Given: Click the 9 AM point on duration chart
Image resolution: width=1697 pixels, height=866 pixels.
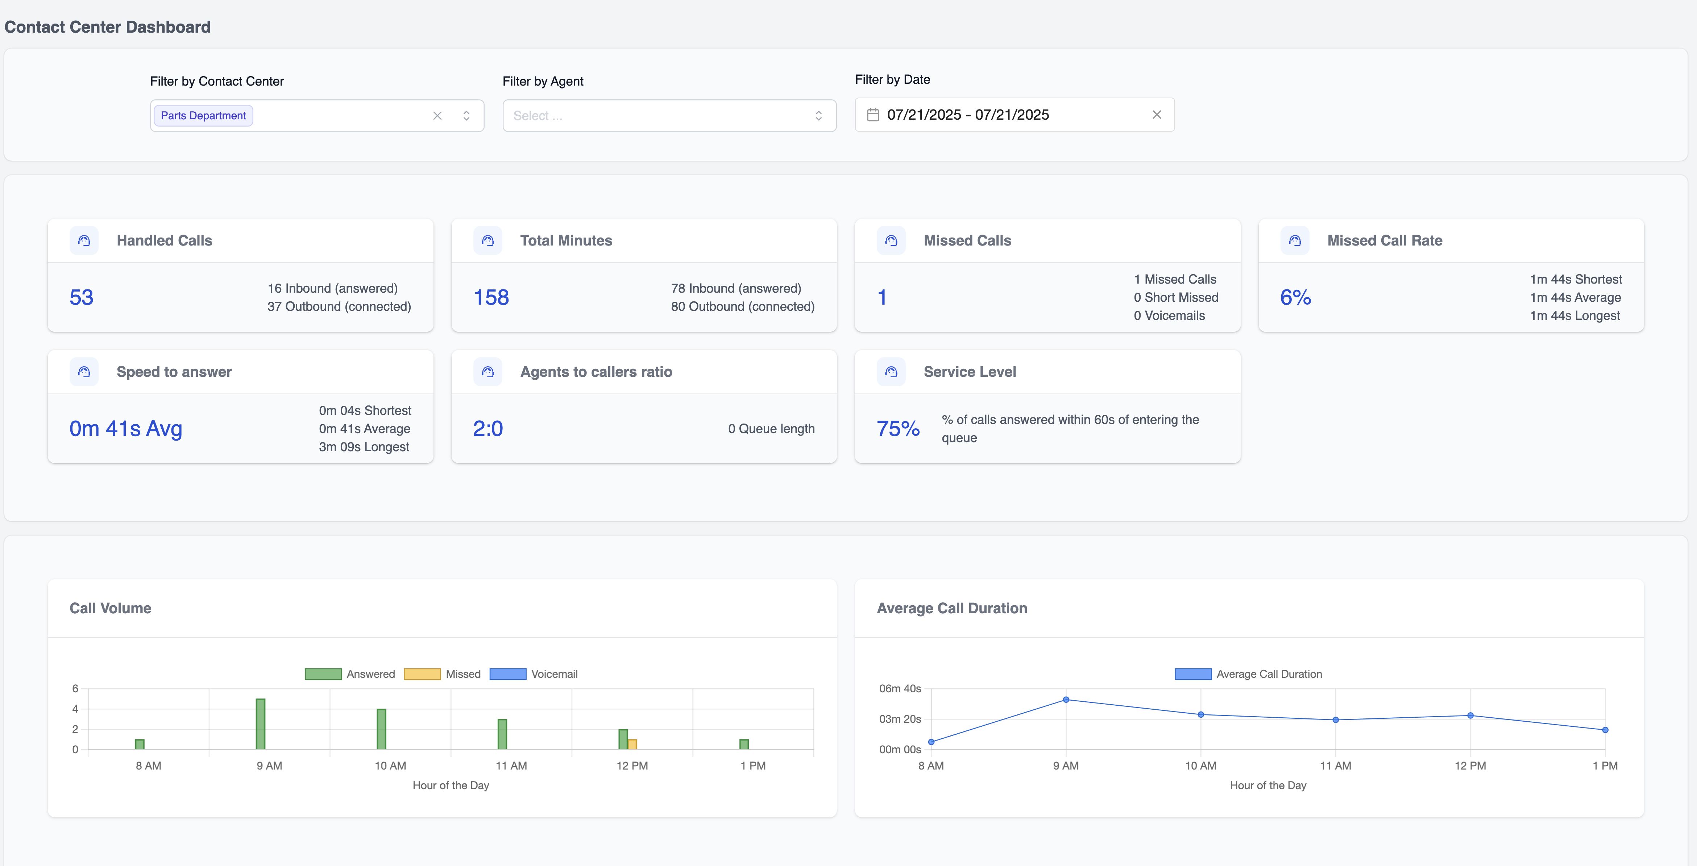Looking at the screenshot, I should coord(1066,700).
